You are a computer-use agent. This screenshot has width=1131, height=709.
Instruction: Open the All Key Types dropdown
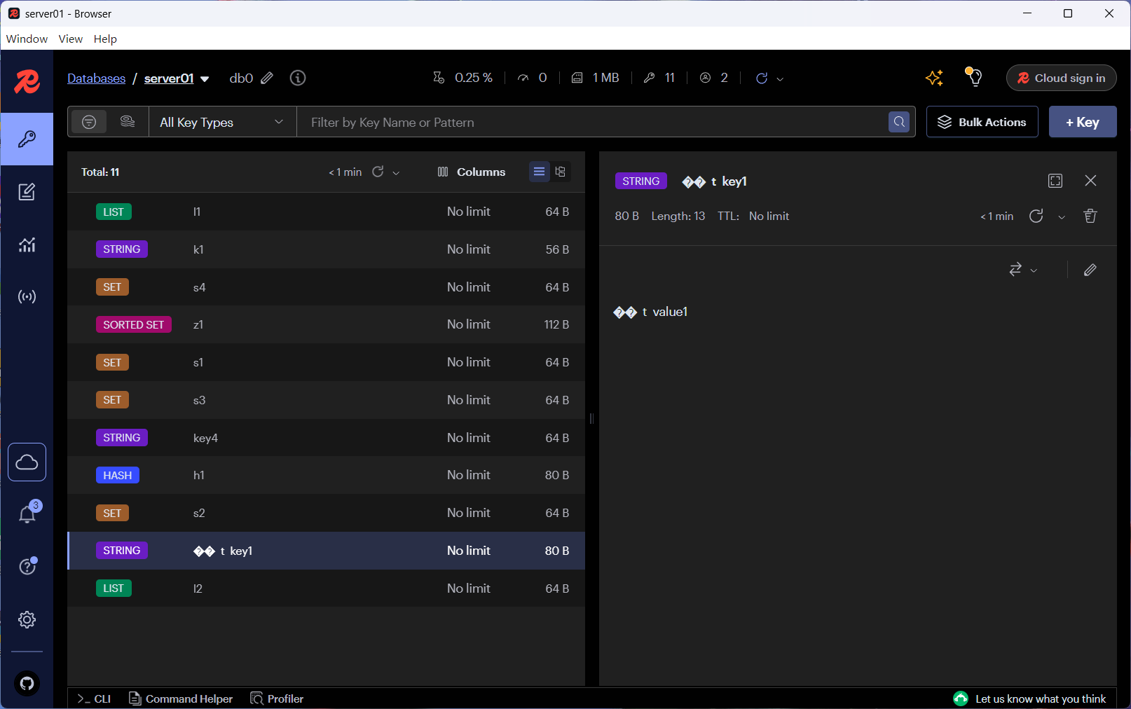pyautogui.click(x=222, y=122)
